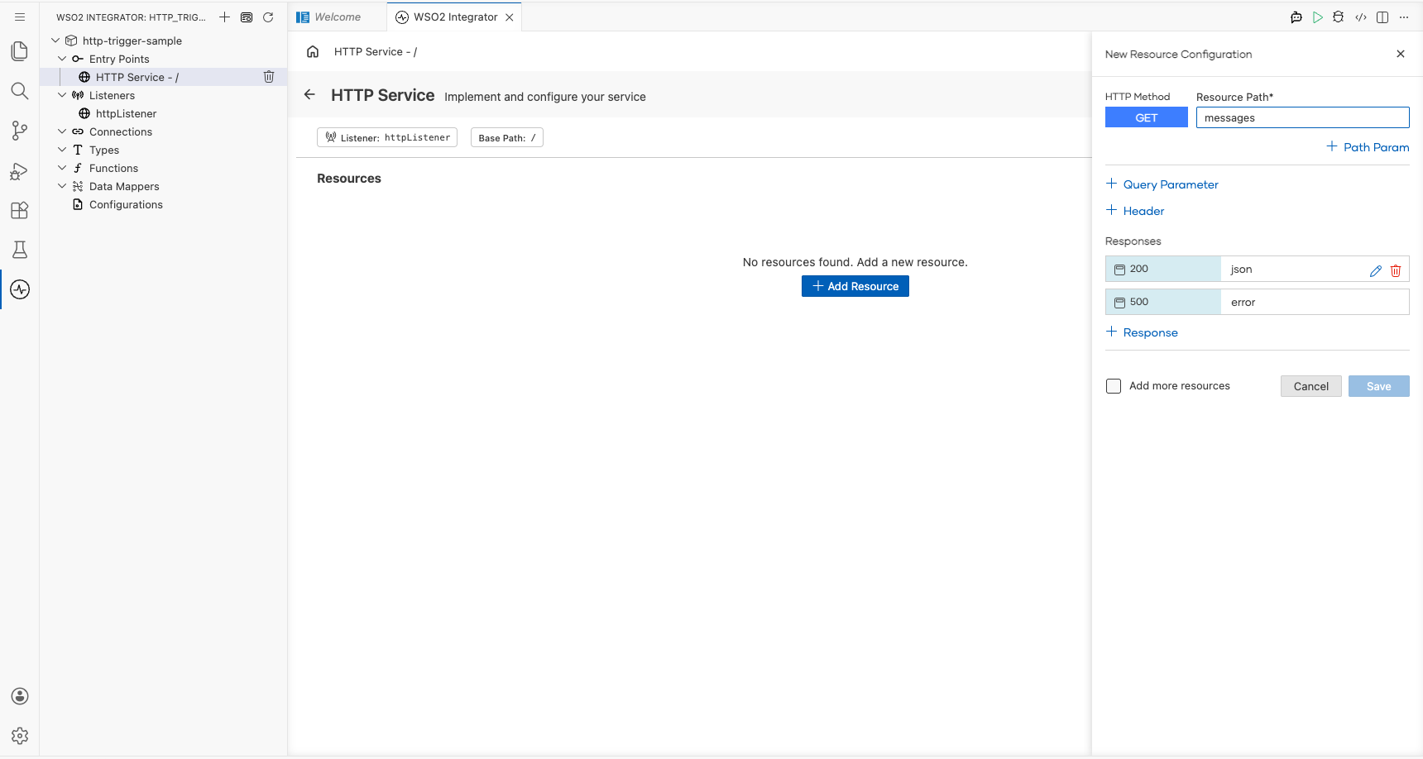Image resolution: width=1423 pixels, height=759 pixels.
Task: Open the Accounts icon in the activity bar
Action: [x=20, y=696]
